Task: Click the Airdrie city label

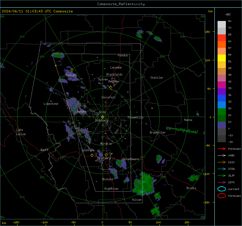Action: coord(106,144)
